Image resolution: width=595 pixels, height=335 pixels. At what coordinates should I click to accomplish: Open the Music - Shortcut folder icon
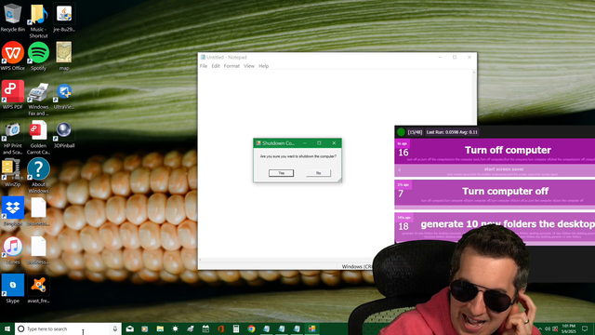(x=38, y=20)
